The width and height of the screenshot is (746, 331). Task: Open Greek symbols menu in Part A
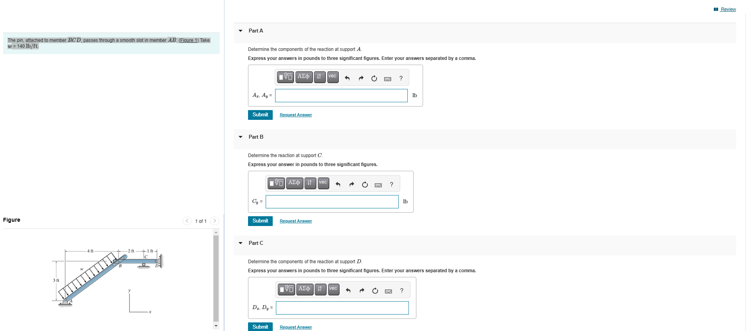pos(304,77)
